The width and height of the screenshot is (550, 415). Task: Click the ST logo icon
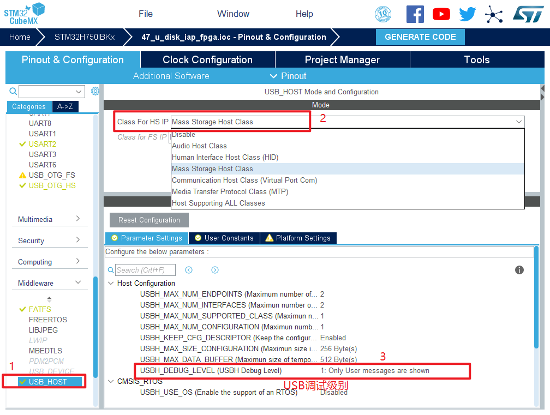pos(528,14)
